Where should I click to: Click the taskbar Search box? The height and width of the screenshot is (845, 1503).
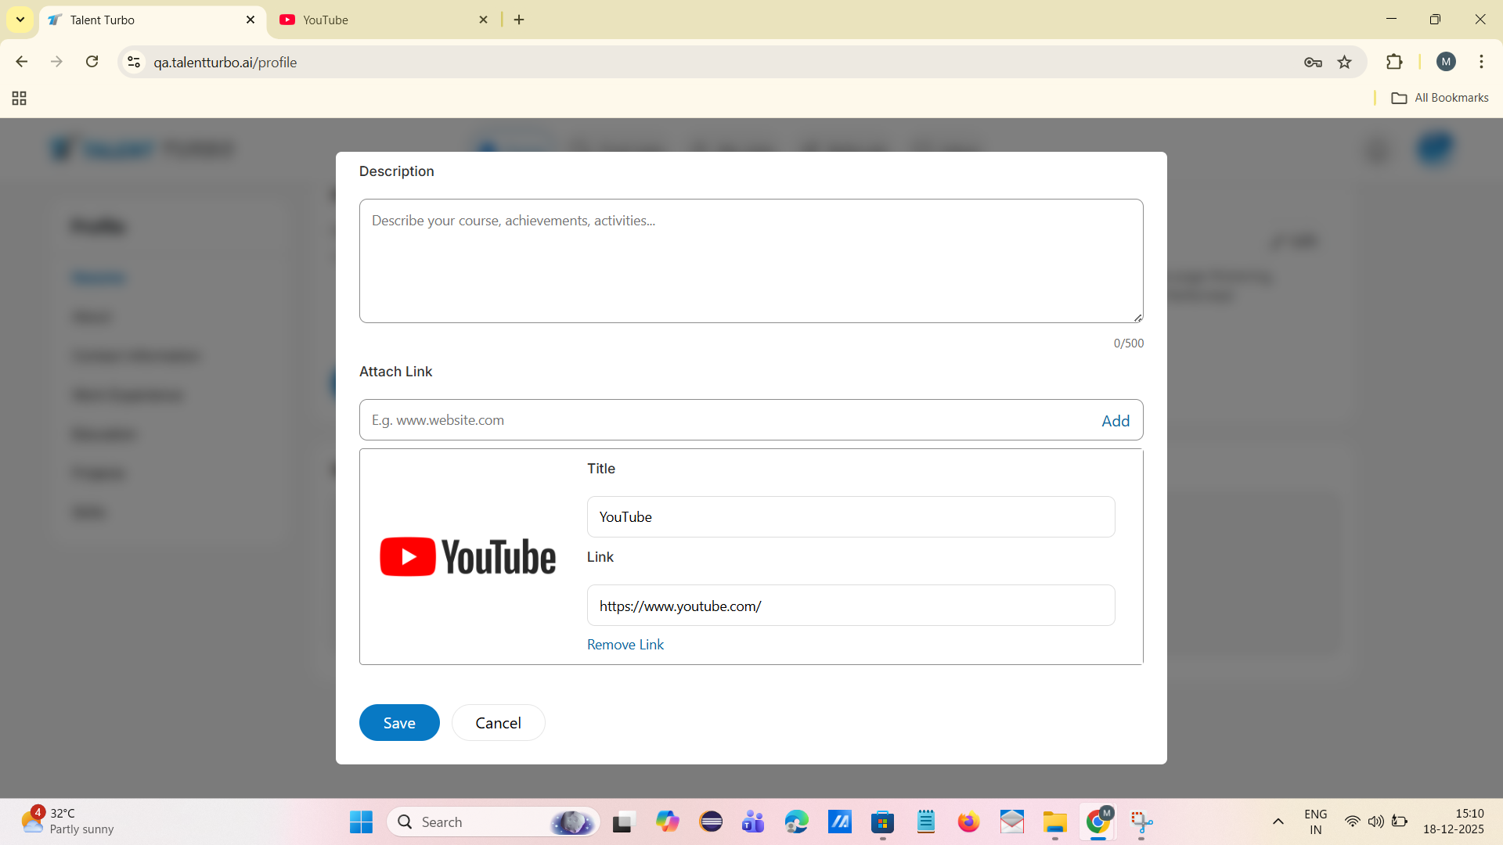[493, 822]
